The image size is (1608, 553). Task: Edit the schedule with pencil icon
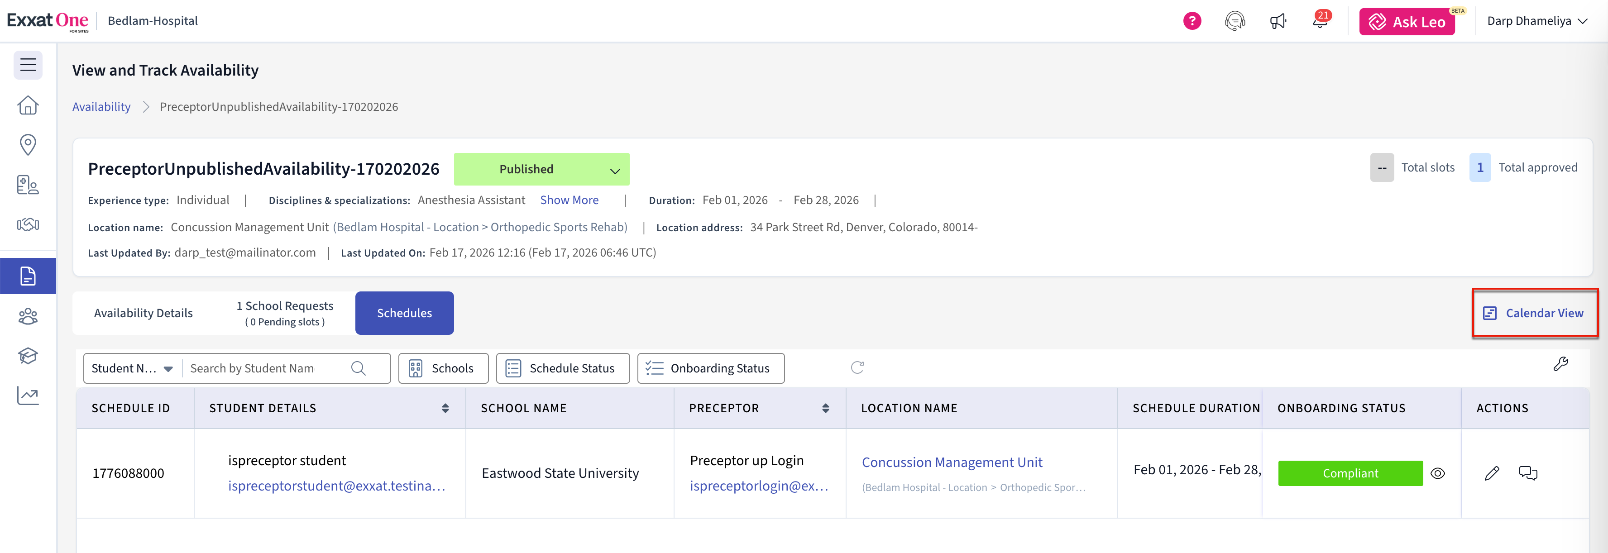pyautogui.click(x=1491, y=473)
